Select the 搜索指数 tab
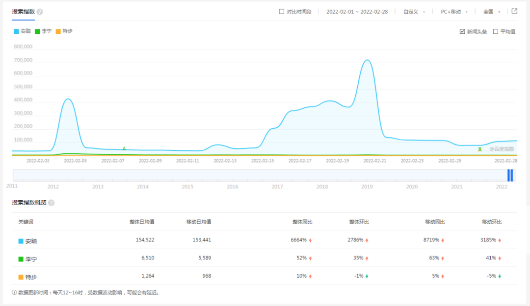 pyautogui.click(x=24, y=12)
